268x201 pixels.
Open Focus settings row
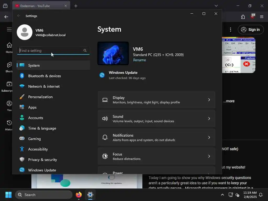157,156
